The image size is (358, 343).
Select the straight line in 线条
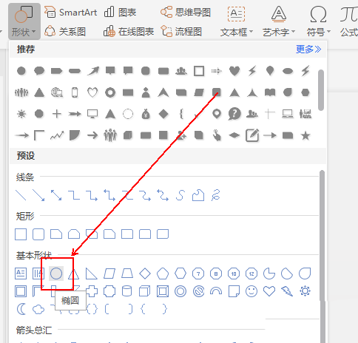coord(21,195)
